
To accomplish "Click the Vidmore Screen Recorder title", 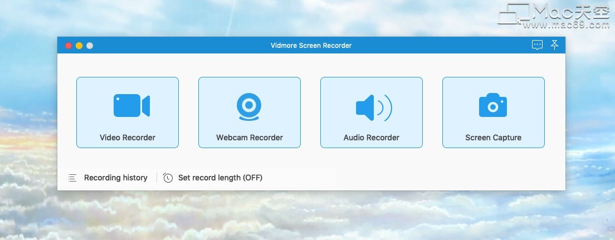I will click(311, 46).
